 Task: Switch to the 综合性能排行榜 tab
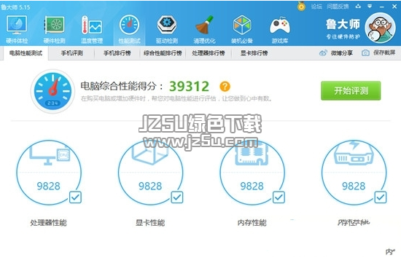[163, 53]
